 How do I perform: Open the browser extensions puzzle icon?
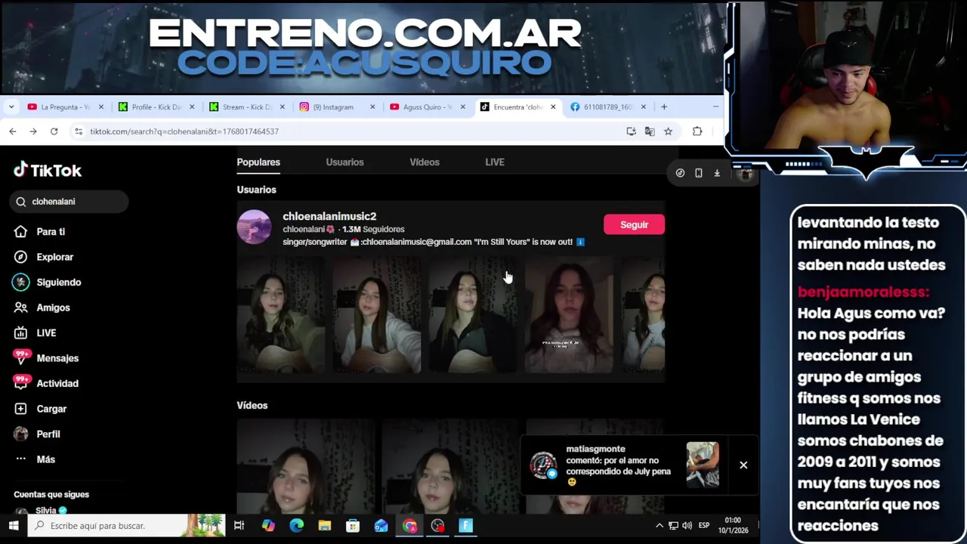point(697,131)
